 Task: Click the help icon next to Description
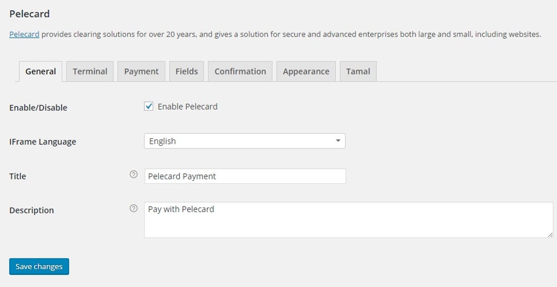[x=133, y=208]
